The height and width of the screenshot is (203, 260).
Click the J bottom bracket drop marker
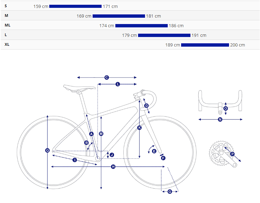(x=112, y=155)
